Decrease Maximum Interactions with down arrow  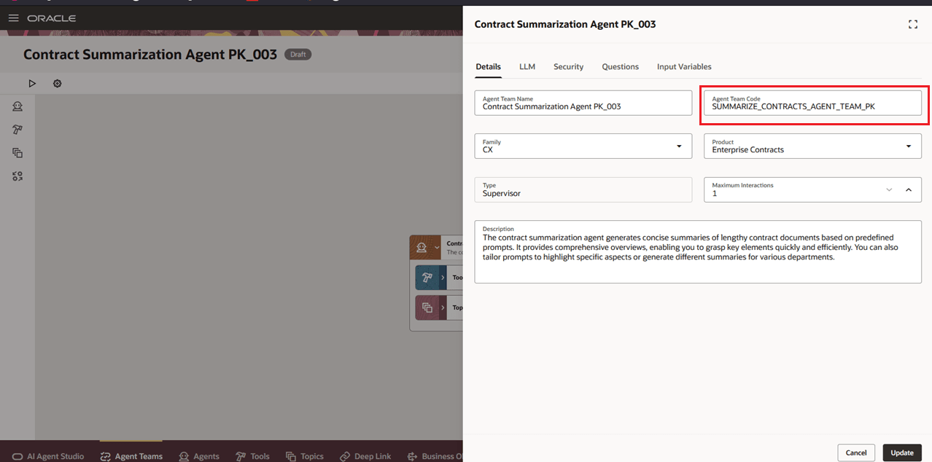889,189
